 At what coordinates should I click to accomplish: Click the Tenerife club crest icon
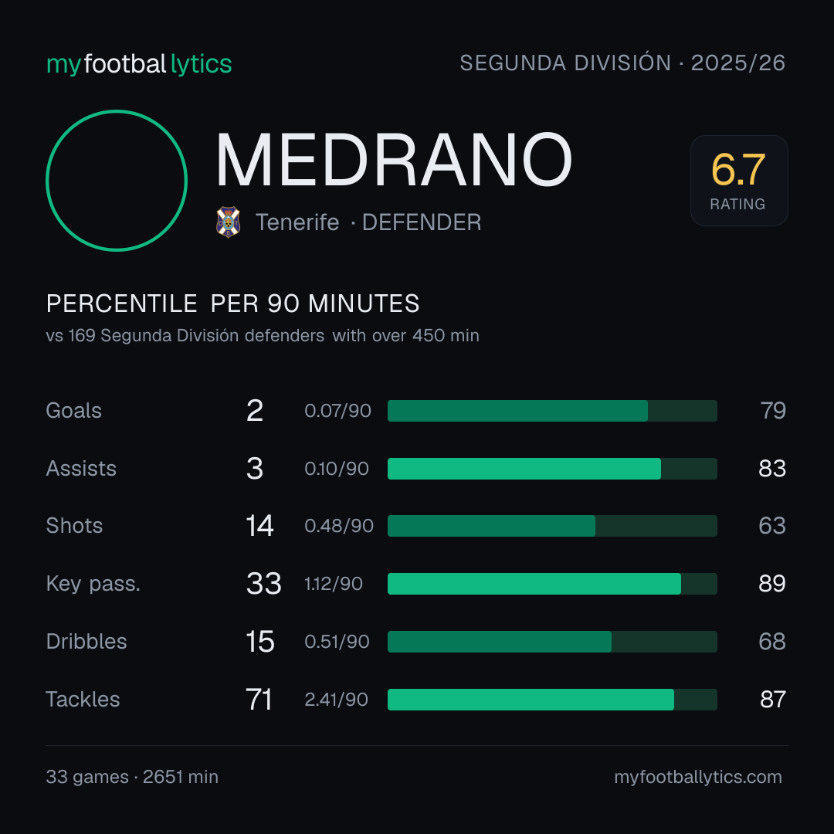(228, 222)
